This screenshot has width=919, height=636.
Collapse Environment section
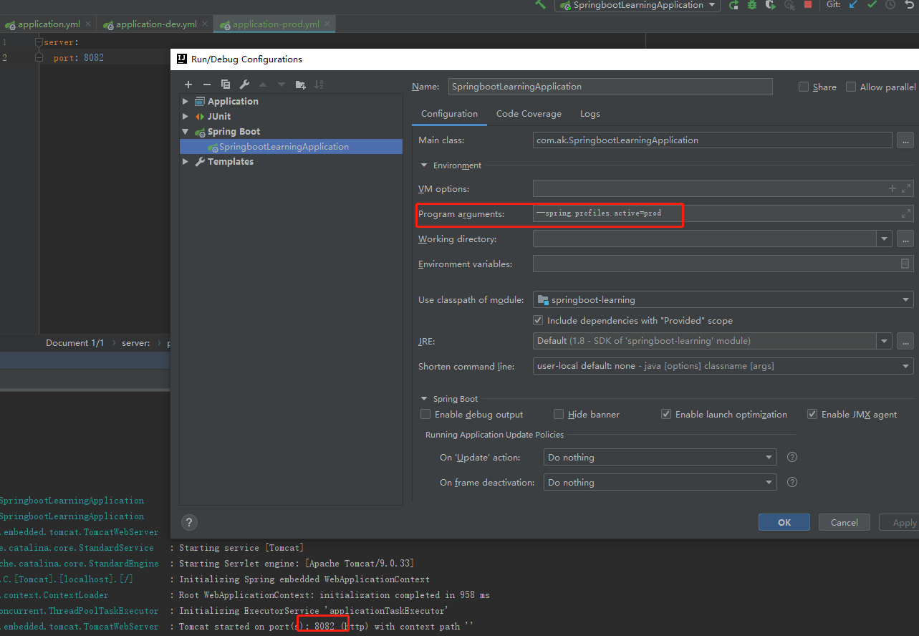424,165
